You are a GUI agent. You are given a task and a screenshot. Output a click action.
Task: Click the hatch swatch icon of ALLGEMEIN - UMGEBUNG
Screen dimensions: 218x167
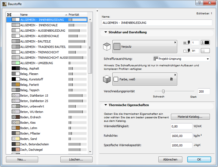click(16, 63)
